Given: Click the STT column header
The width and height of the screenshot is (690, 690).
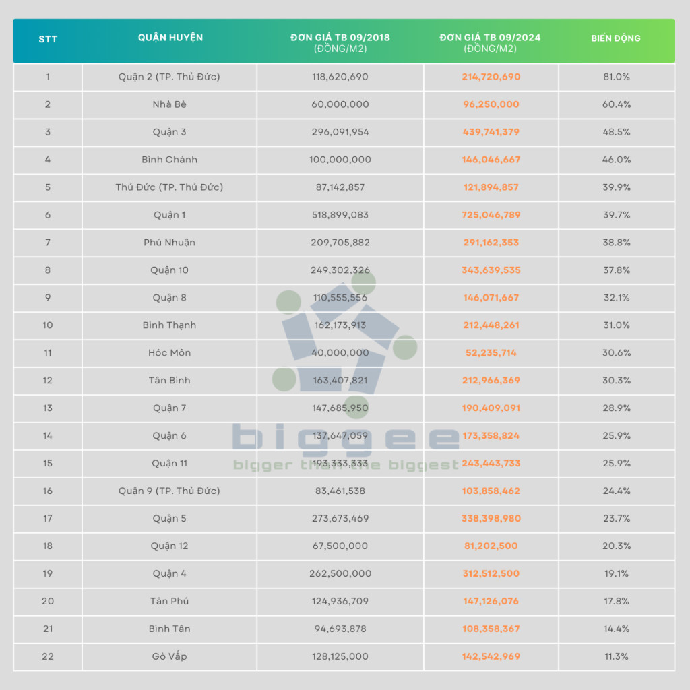Looking at the screenshot, I should point(48,39).
